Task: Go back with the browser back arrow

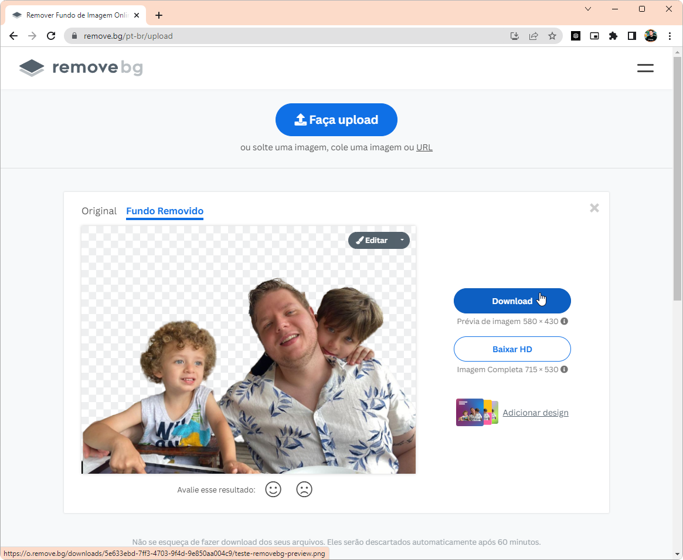Action: 13,36
